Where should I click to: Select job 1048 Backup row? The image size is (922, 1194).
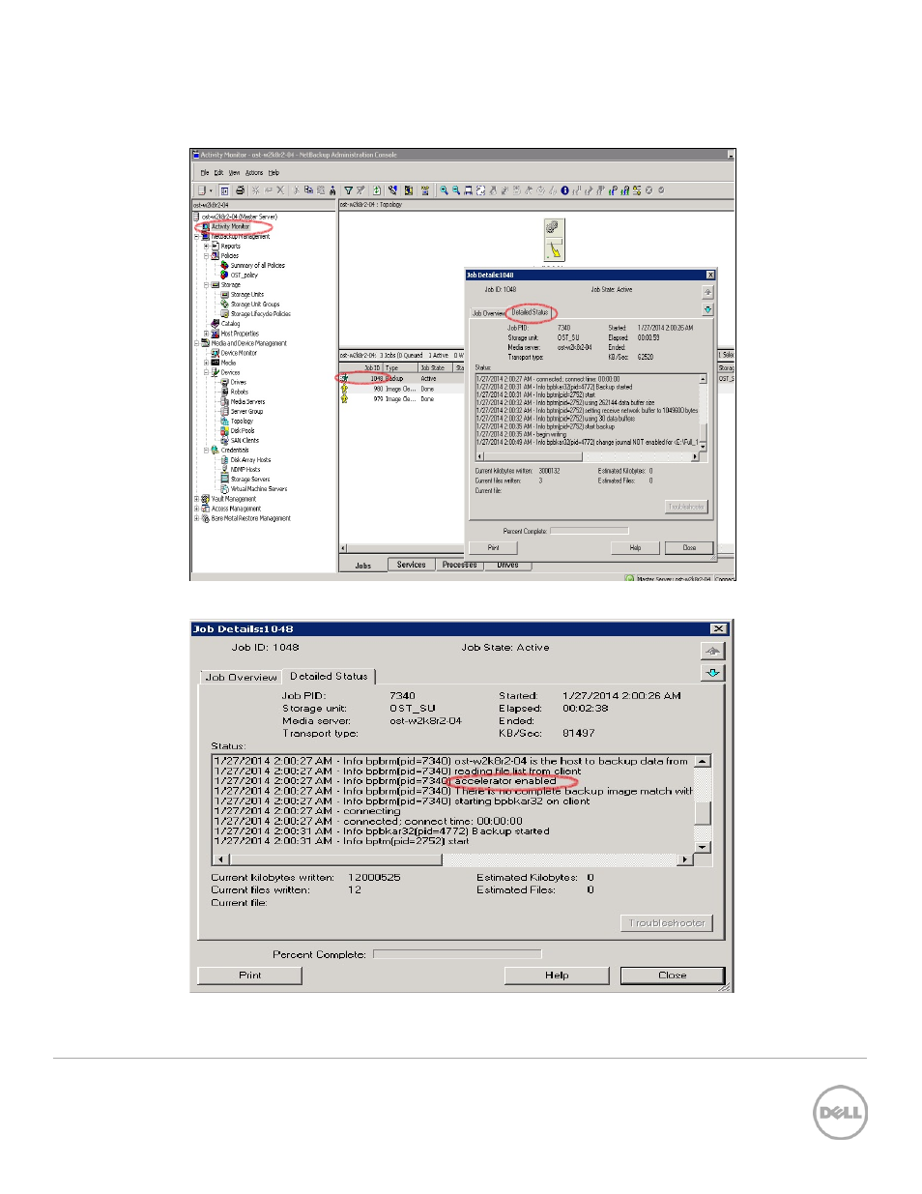[401, 379]
